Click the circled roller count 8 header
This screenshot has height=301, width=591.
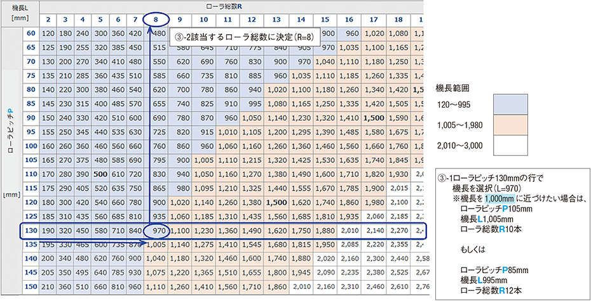click(x=156, y=19)
